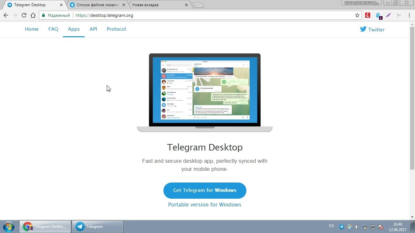Click the colorful Windows tray icon beside Telegram
The image size is (415, 233).
point(349,227)
